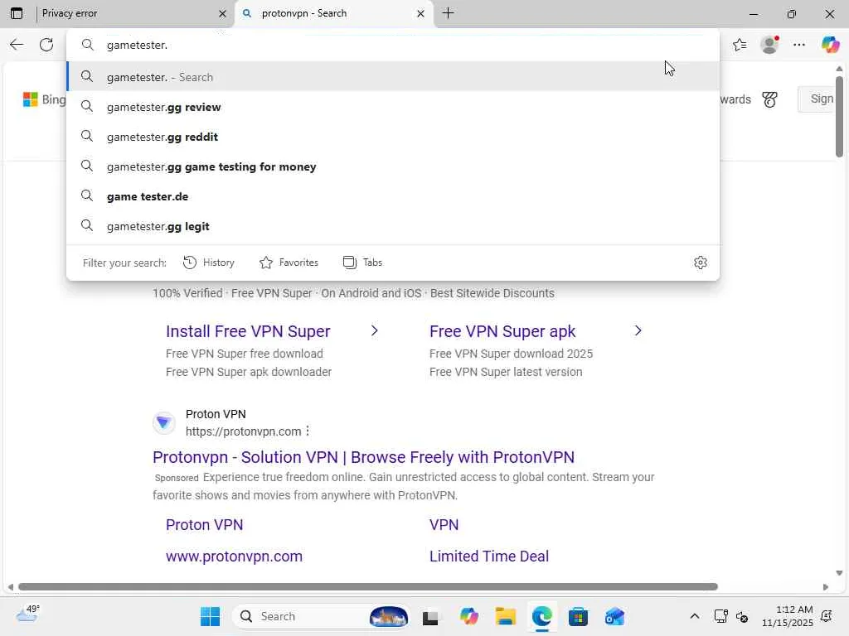Viewport: 849px width, 636px height.
Task: Go back with the browser back arrow
Action: pos(17,45)
